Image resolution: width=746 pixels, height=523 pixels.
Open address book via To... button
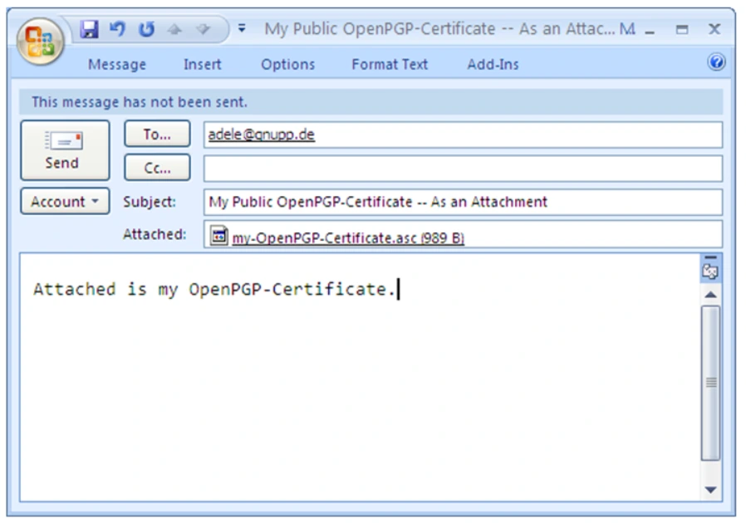pyautogui.click(x=158, y=134)
